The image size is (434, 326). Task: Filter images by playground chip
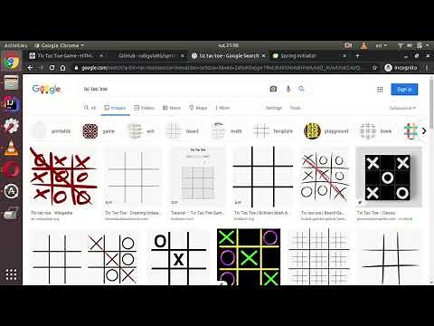pyautogui.click(x=326, y=131)
